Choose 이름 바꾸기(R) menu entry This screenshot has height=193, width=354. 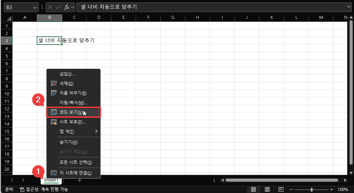(73, 93)
